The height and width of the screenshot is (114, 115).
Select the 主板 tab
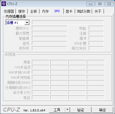(x=33, y=11)
